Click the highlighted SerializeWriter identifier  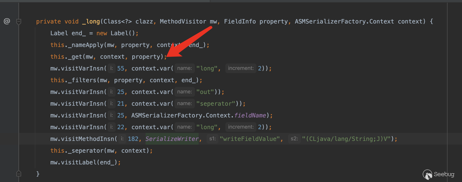pyautogui.click(x=172, y=139)
